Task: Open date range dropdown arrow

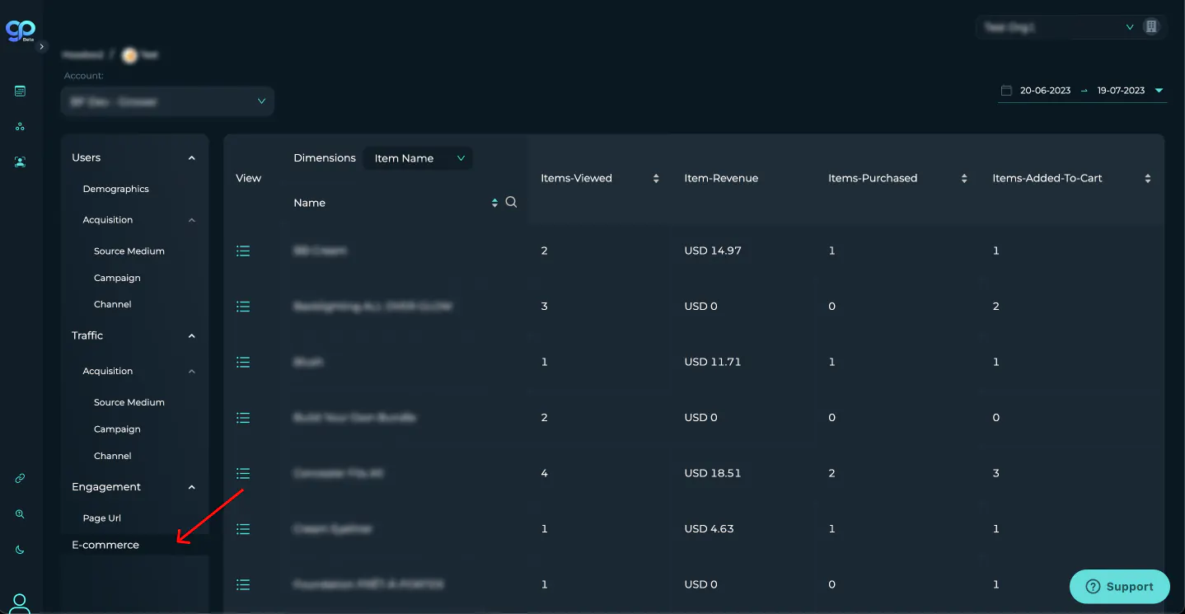Action: [x=1159, y=91]
